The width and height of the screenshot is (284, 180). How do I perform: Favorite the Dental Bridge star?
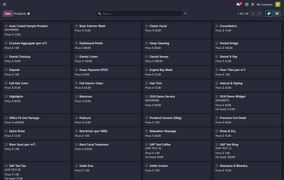pos(217,43)
